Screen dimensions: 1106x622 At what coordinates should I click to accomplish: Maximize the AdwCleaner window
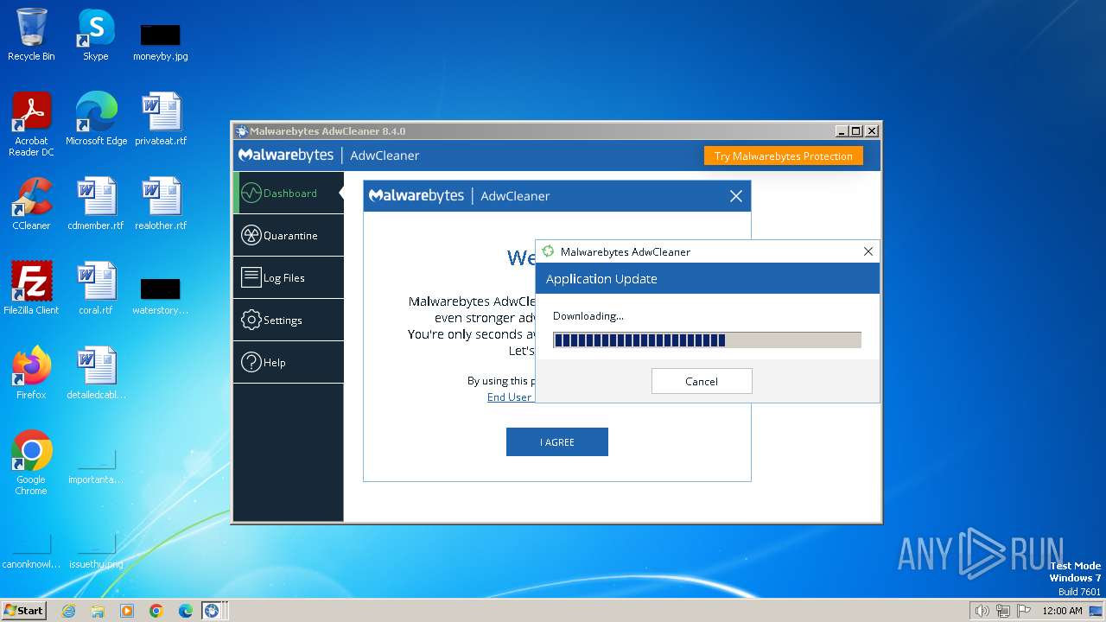[856, 131]
